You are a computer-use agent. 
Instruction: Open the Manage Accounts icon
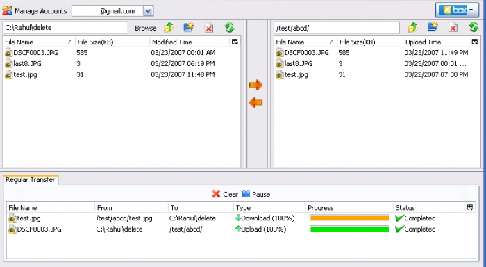[7, 11]
